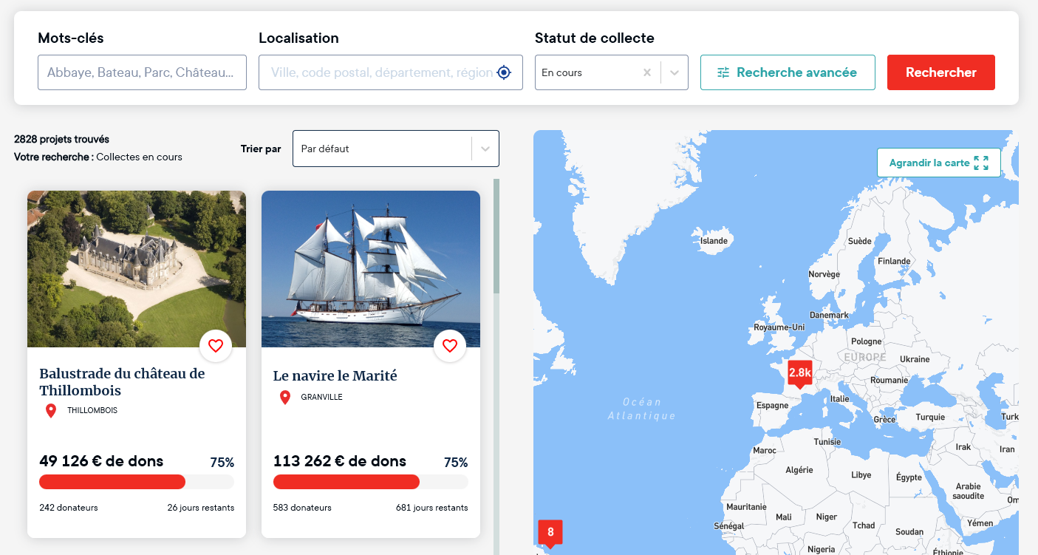Click the sliders icon in Recherche avancée

[x=723, y=72]
